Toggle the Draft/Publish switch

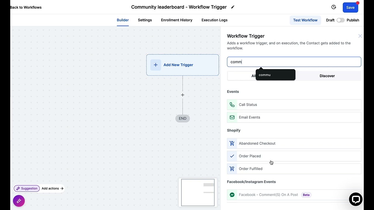[x=340, y=20]
